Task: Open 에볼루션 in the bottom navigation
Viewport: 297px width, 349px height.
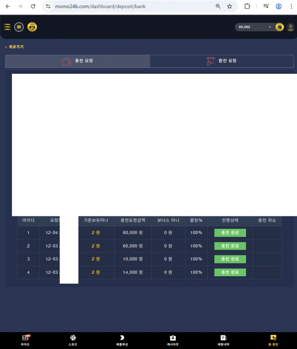Action: [x=122, y=340]
